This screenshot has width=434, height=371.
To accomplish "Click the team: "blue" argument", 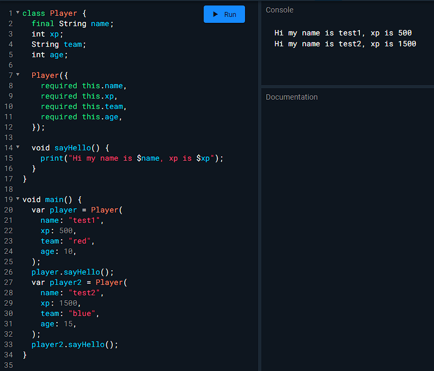I will point(70,313).
